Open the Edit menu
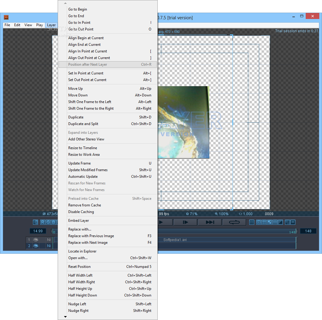Screen dimensions: 322x320 [x=17, y=25]
